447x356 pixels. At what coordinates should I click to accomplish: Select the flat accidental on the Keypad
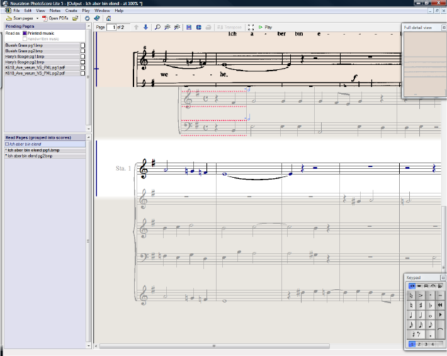(x=431, y=305)
